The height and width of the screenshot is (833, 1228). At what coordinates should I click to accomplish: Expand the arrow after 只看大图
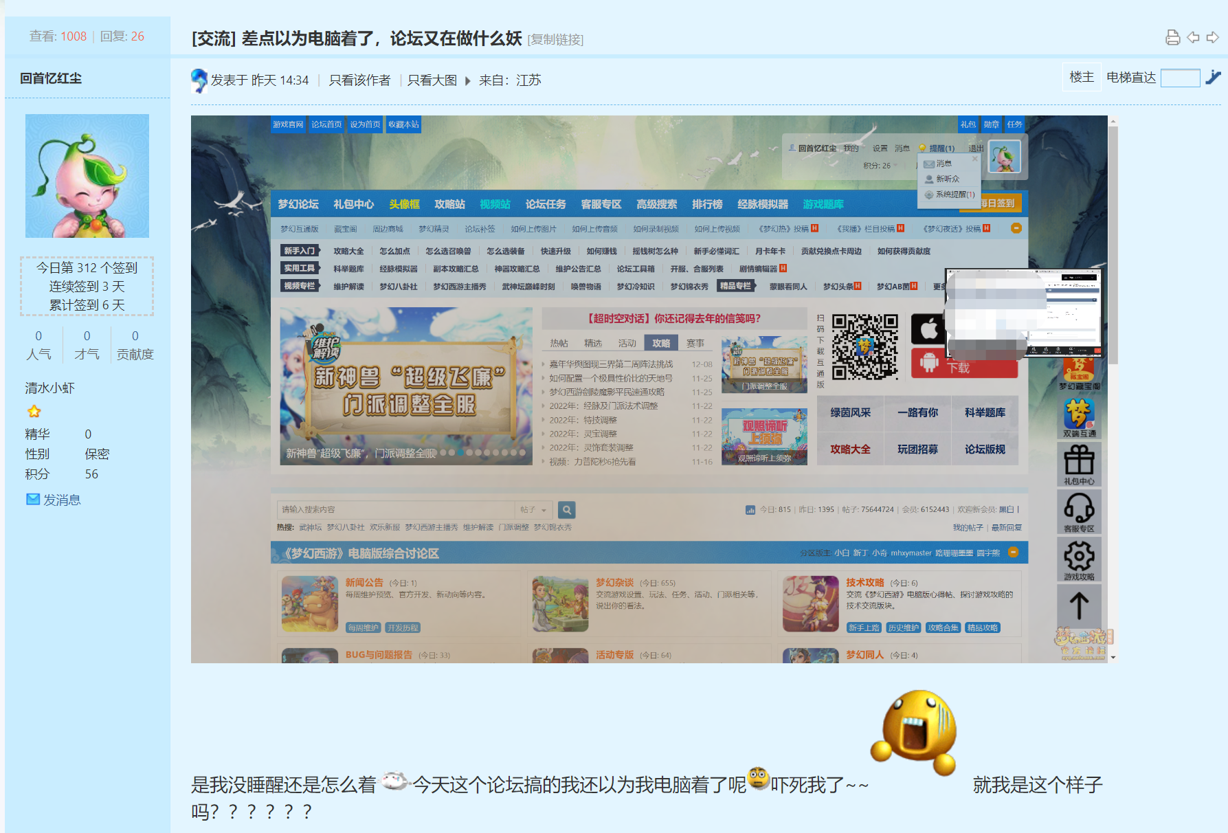pyautogui.click(x=468, y=80)
